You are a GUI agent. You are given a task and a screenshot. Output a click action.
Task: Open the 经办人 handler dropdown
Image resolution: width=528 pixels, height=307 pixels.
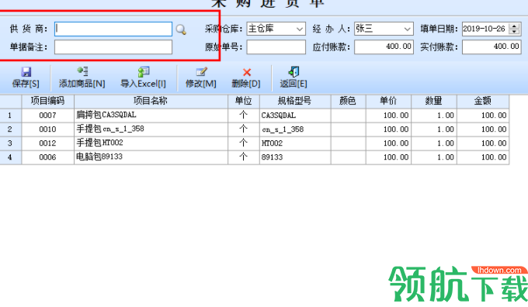click(x=407, y=29)
